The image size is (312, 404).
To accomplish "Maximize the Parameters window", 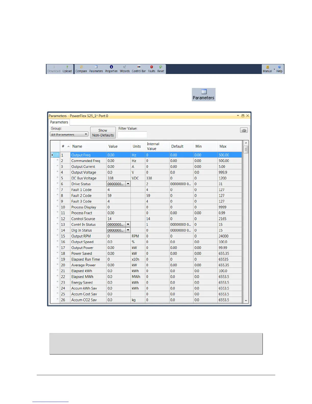I will [x=243, y=116].
